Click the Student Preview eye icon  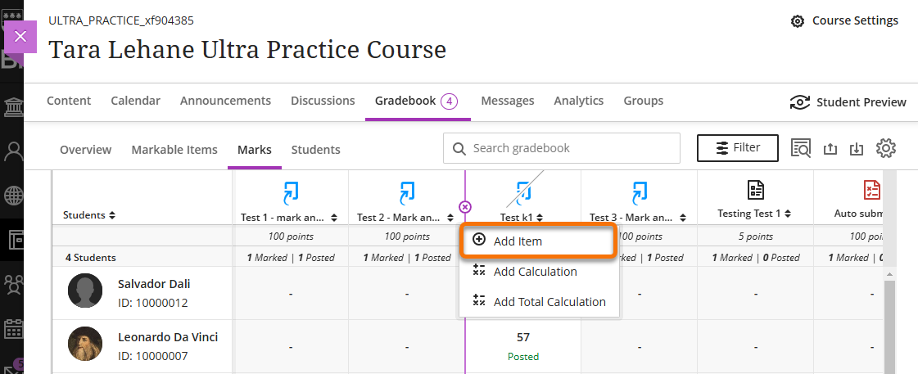799,102
